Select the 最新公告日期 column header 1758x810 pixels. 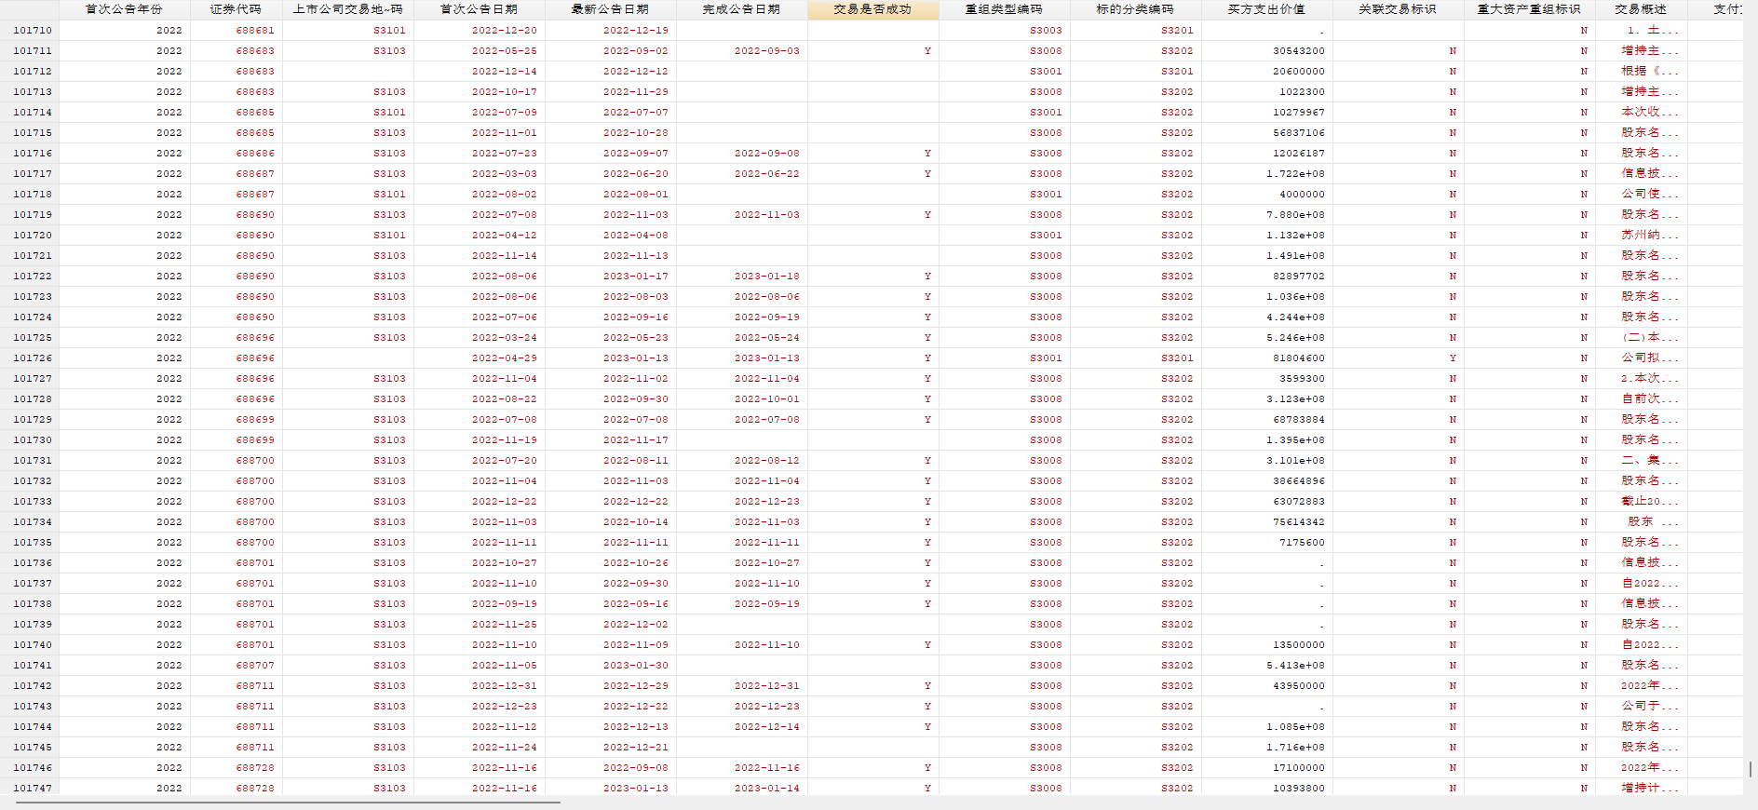click(610, 9)
